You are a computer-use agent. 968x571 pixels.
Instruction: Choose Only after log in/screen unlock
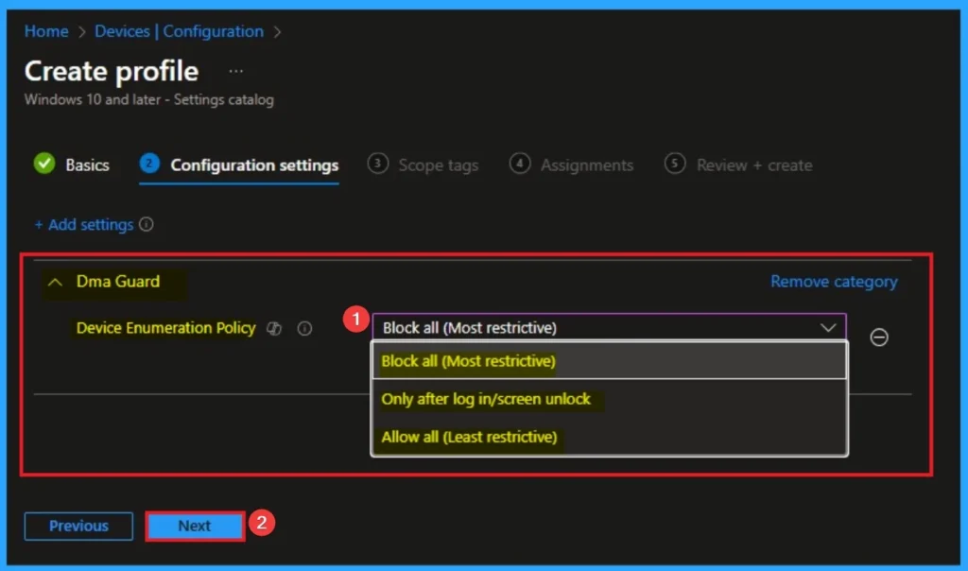486,399
